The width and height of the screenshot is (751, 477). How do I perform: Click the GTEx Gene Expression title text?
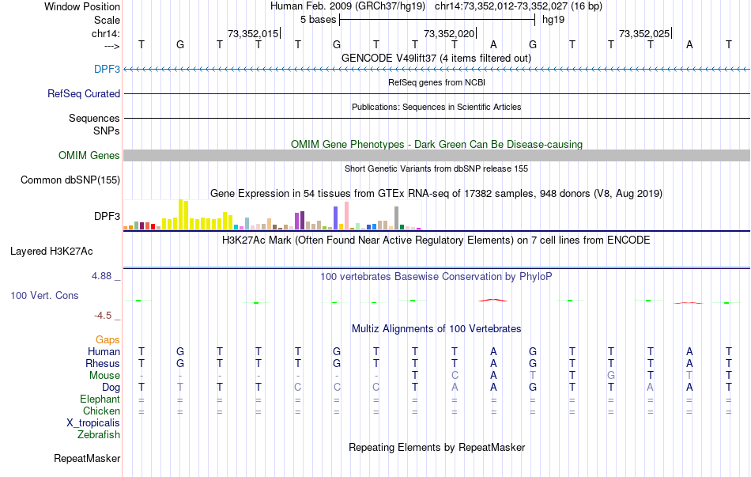tap(436, 193)
